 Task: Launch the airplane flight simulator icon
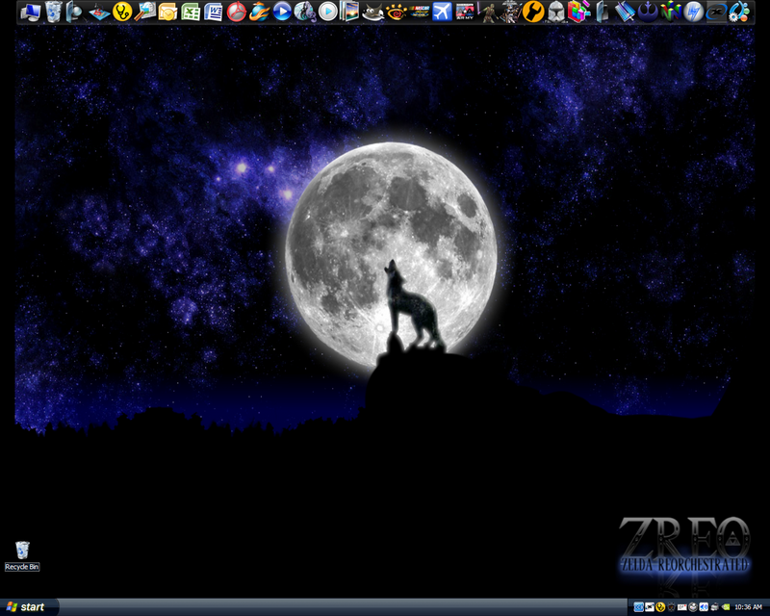[x=442, y=12]
